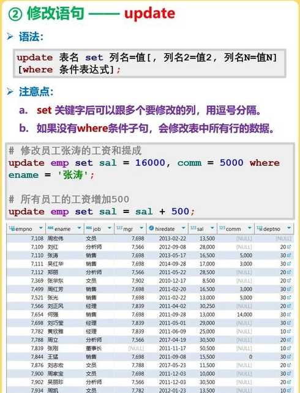Open the empno column filter dropdown arrow
The image size is (300, 393).
coord(41,228)
